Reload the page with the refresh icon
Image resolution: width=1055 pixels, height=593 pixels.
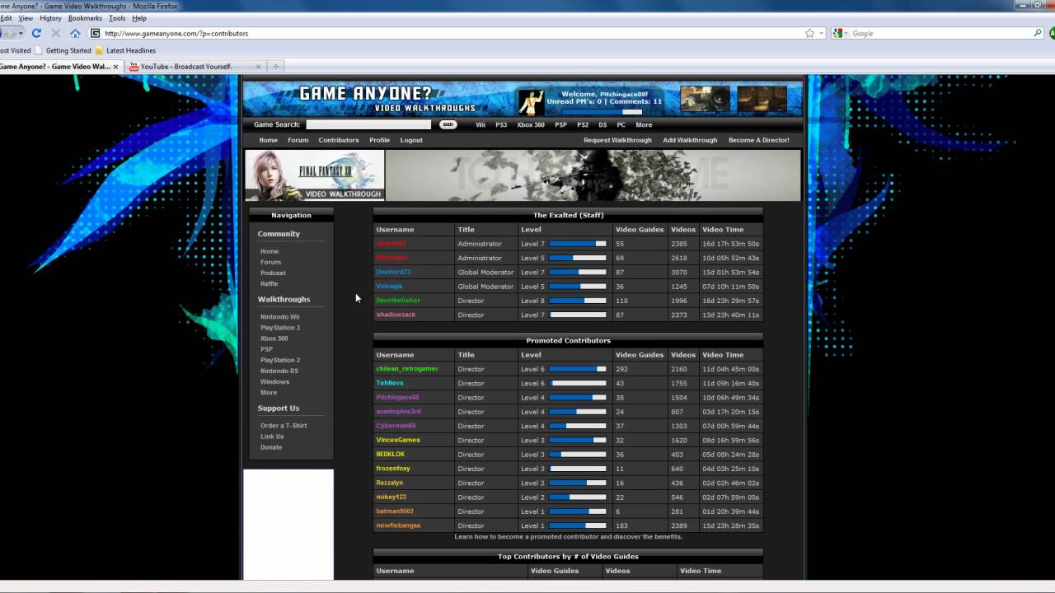click(36, 33)
